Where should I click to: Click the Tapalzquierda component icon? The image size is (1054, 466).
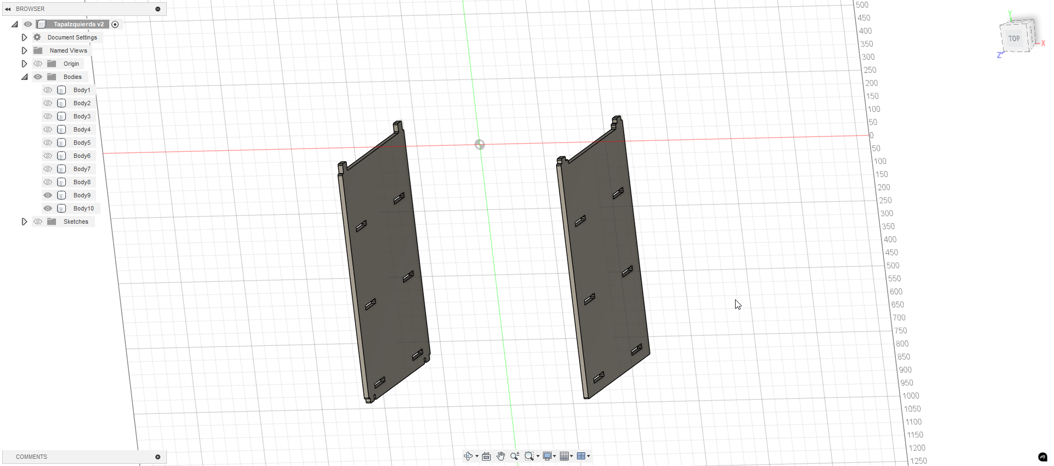pos(41,24)
